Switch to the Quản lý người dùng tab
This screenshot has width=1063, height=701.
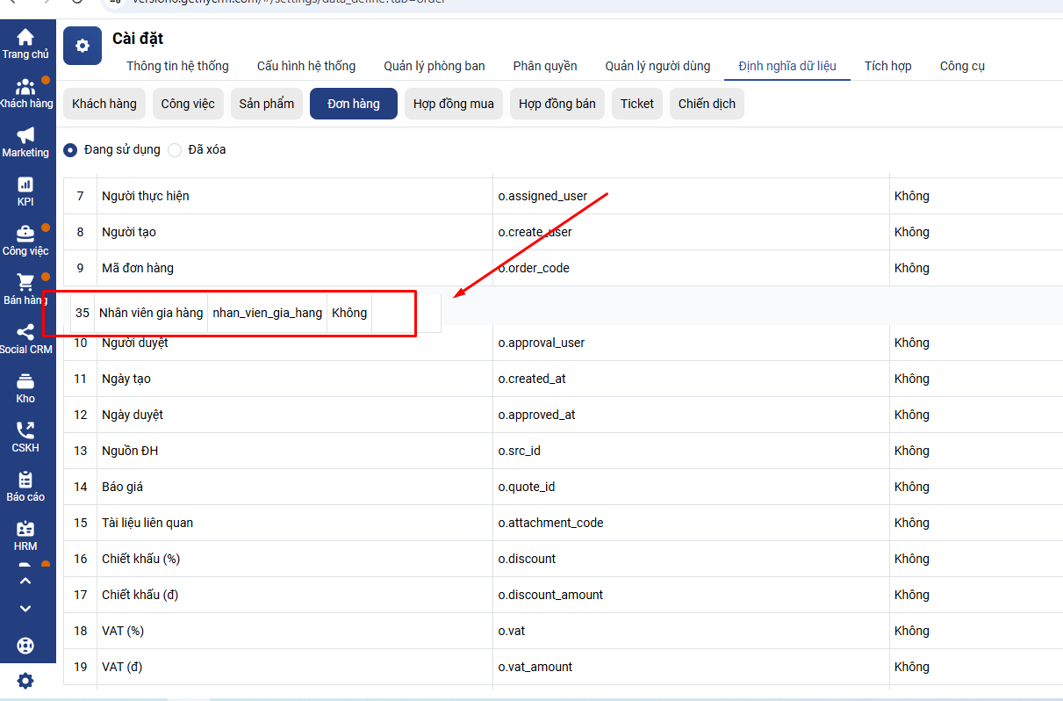click(x=657, y=66)
